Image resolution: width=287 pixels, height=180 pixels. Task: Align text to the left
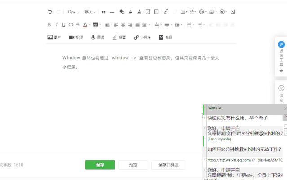pyautogui.click(x=116, y=25)
